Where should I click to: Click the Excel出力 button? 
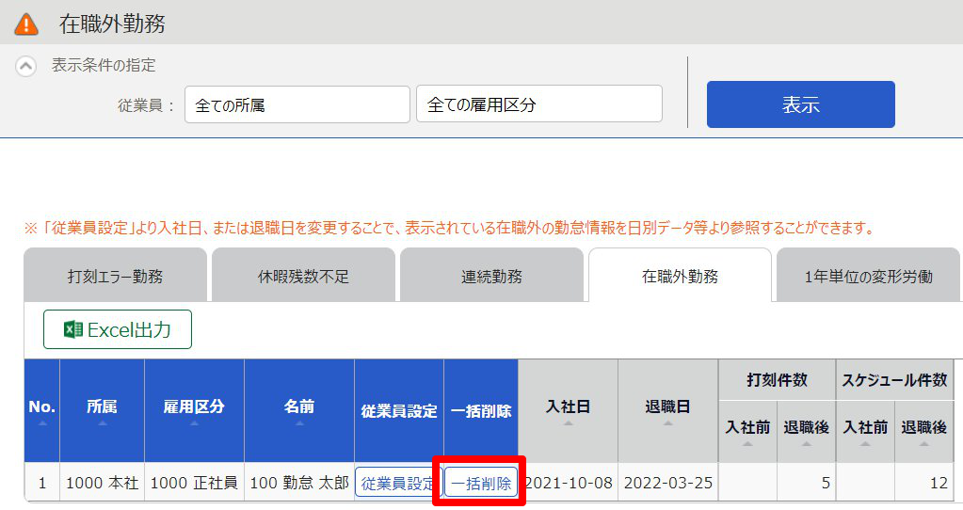coord(118,329)
